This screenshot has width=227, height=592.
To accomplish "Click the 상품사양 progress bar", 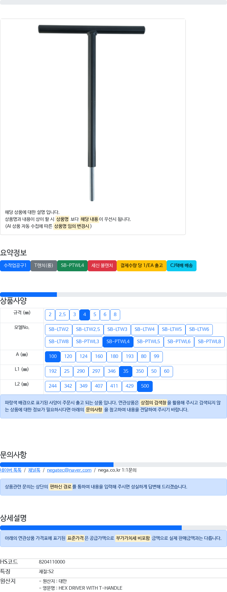I will [113, 295].
